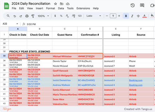Select column A header
This screenshot has width=155, height=112.
(x=18, y=29)
